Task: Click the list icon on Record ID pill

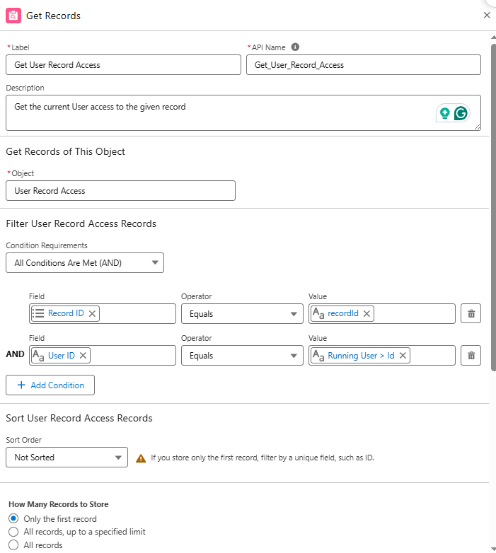Action: click(38, 313)
